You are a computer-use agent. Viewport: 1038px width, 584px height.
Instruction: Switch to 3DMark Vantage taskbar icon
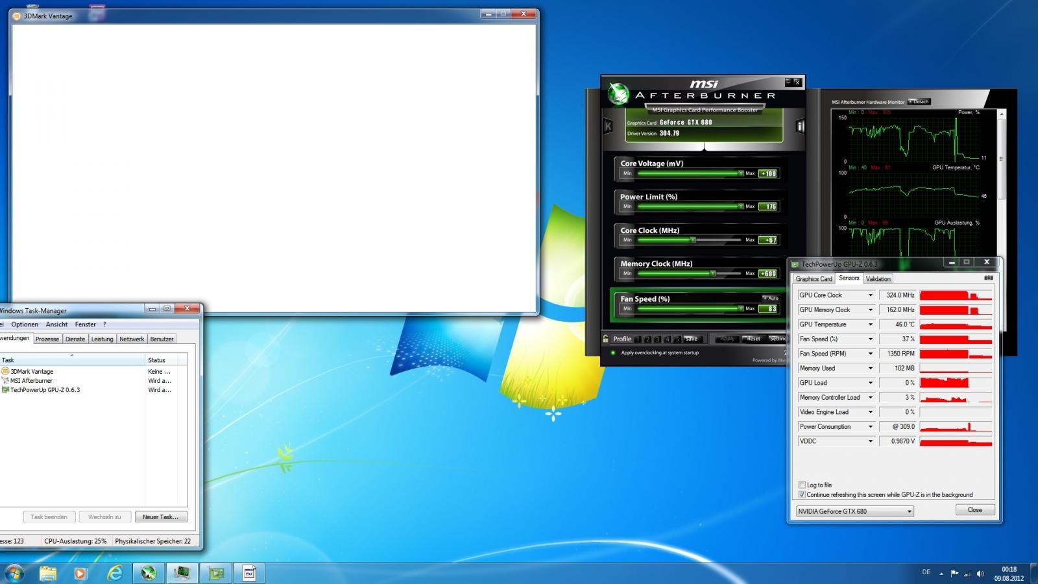[249, 573]
